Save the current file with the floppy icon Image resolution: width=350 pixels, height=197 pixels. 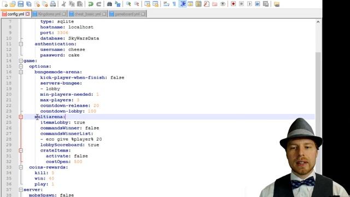click(x=21, y=4)
